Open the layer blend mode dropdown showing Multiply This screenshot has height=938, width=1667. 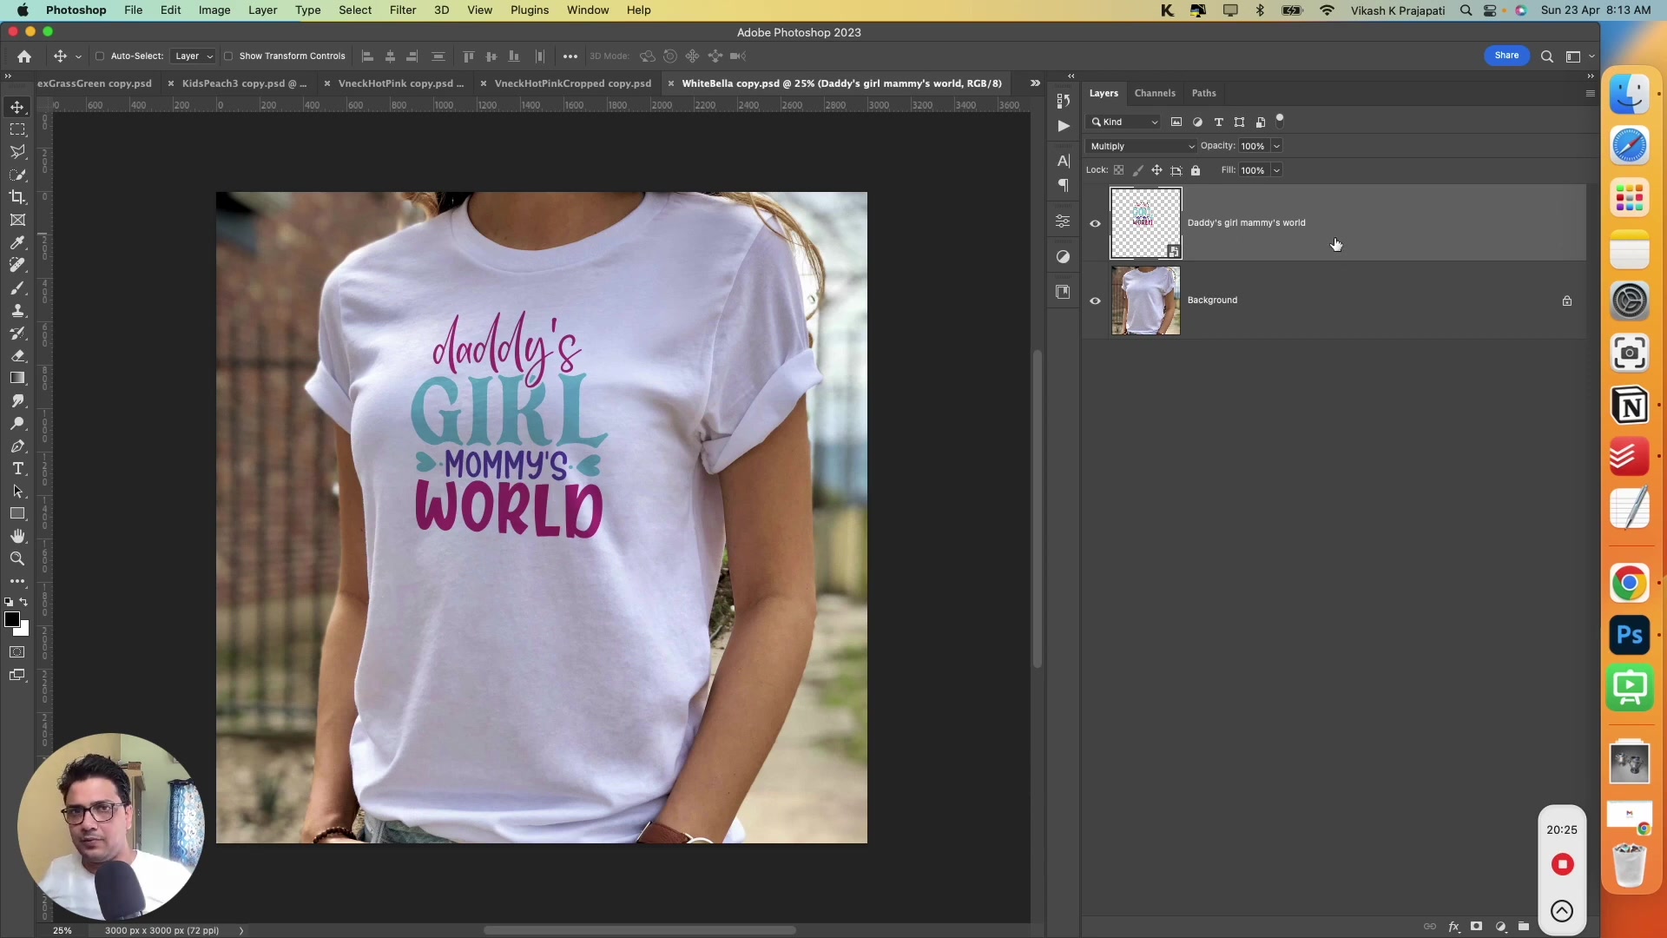(x=1143, y=146)
